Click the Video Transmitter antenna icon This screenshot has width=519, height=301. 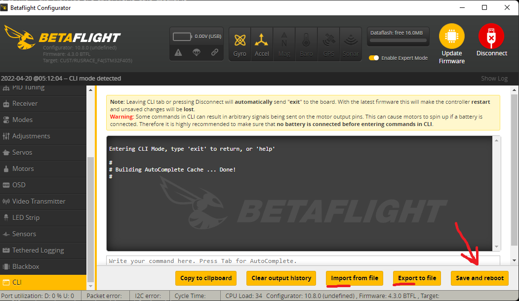pos(6,201)
